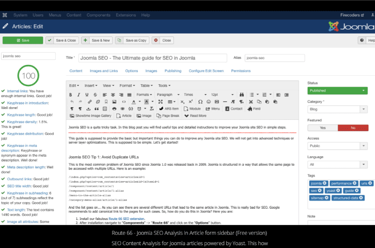Screen dimensions: 375x248
Task: Click the unlink icon in the editor toolbar
Action: tap(98, 102)
